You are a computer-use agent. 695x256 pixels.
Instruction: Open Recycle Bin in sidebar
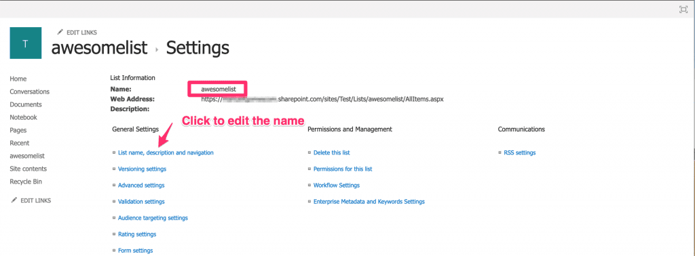coord(26,182)
